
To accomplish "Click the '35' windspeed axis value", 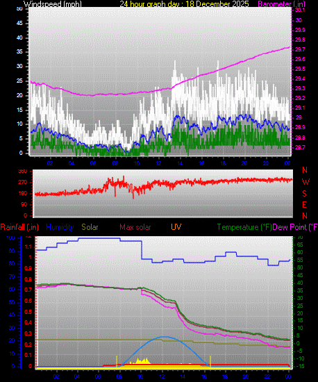I will point(19,52).
